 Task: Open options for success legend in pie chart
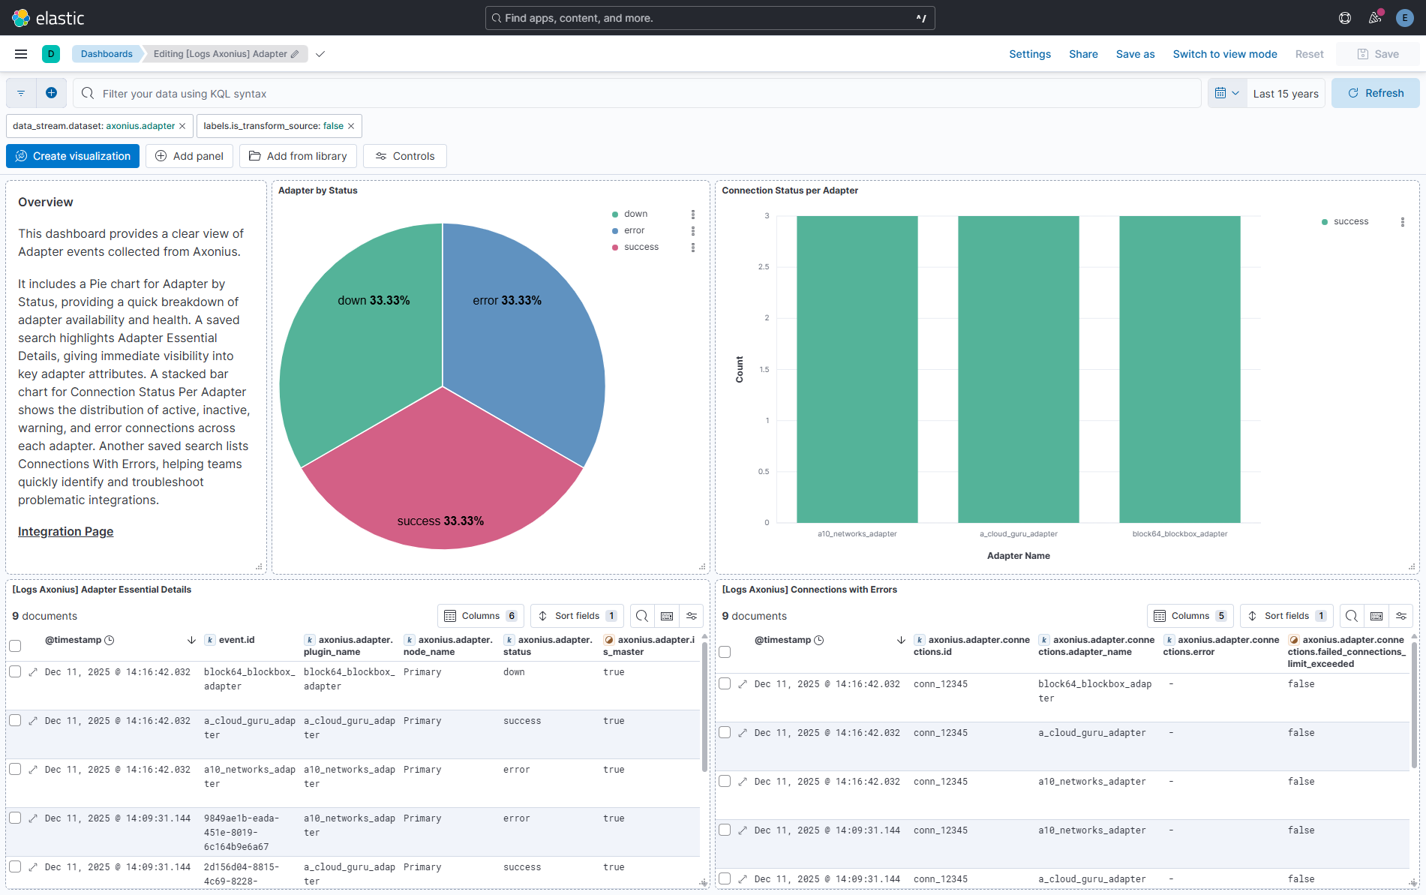pyautogui.click(x=693, y=248)
